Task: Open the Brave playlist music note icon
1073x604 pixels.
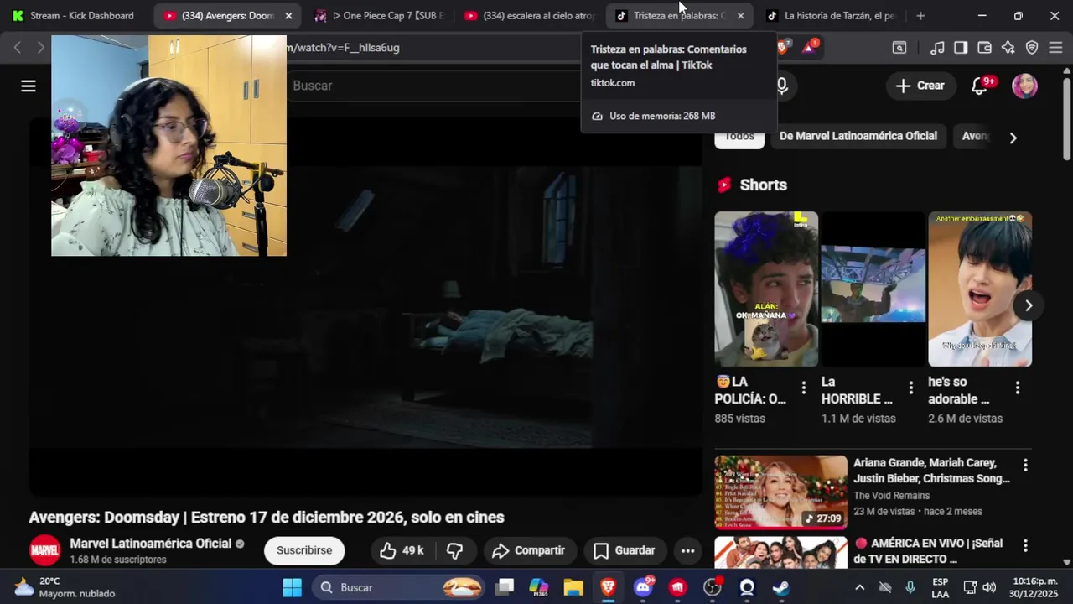Action: (938, 48)
